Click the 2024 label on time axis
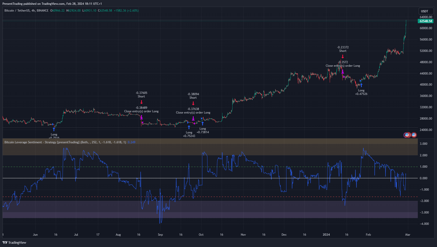Image resolution: width=437 pixels, height=247 pixels. pyautogui.click(x=326, y=235)
